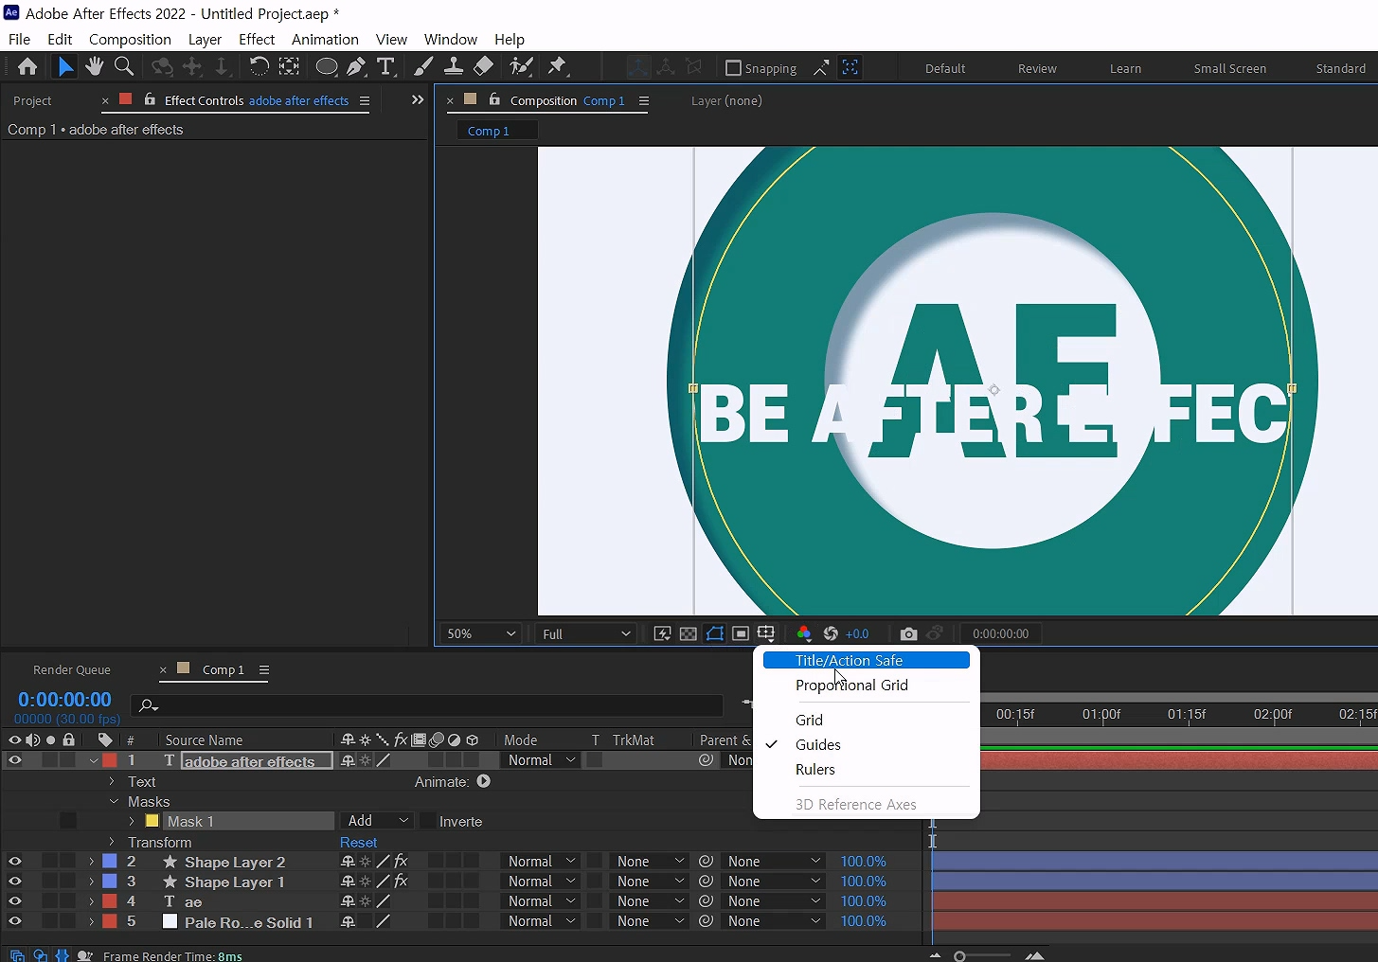
Task: Select the Eraser tool
Action: point(483,66)
